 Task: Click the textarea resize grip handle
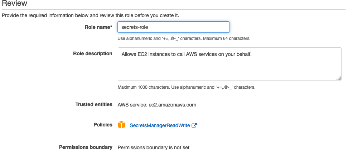338,78
